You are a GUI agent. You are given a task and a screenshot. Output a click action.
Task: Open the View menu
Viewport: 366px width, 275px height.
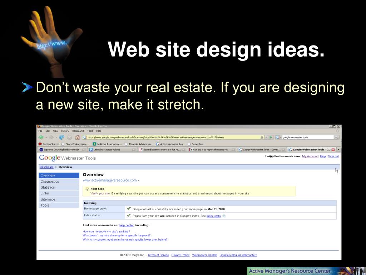coord(55,131)
